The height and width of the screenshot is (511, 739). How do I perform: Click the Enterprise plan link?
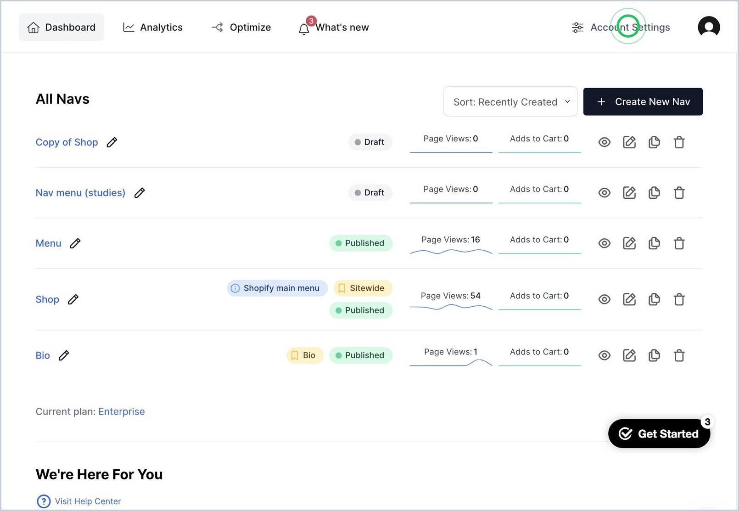pos(122,411)
